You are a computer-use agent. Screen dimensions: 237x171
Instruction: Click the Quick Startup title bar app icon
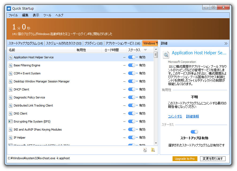pyautogui.click(x=9, y=9)
